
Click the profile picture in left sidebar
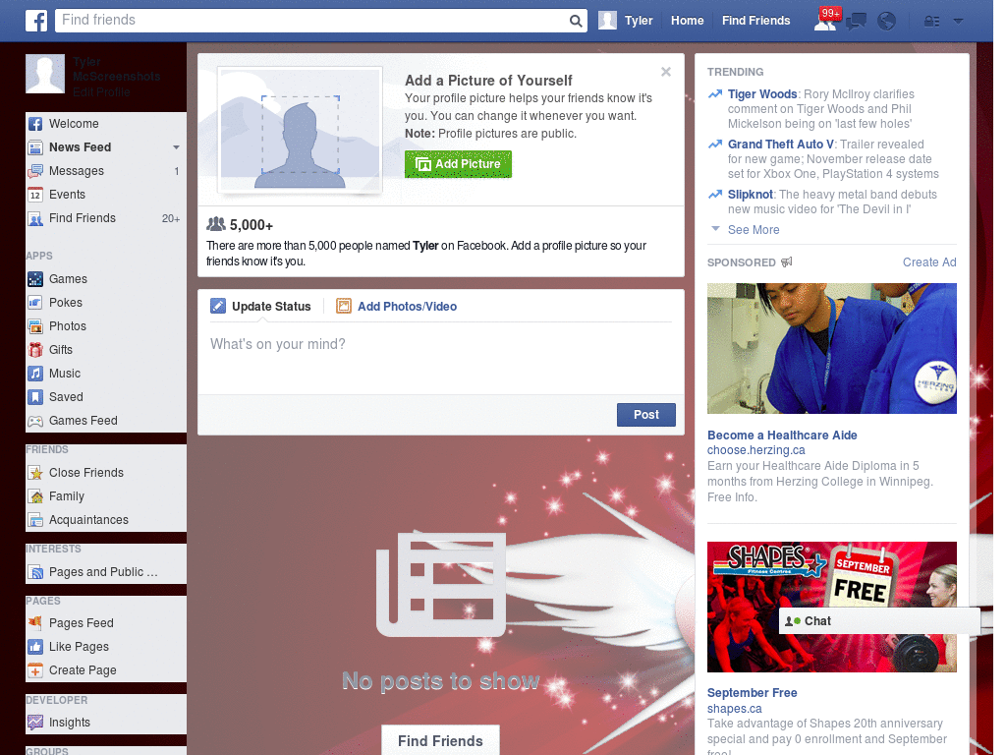pos(45,74)
